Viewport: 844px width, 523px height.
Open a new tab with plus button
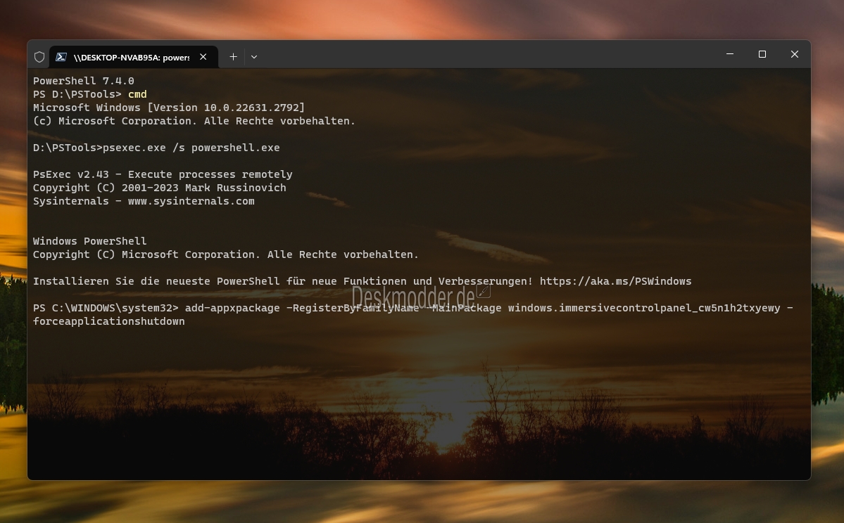(233, 56)
